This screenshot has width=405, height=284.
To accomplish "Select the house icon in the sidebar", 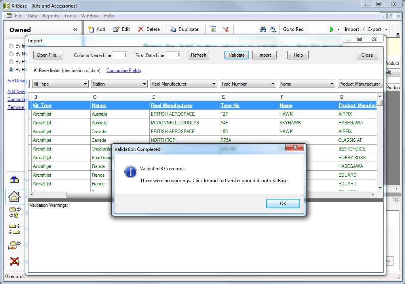I will pos(15,196).
